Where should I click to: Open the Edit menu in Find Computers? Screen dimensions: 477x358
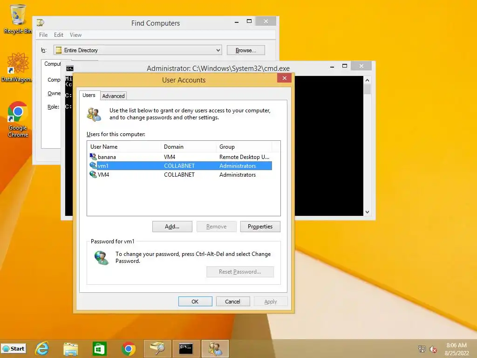(x=58, y=34)
